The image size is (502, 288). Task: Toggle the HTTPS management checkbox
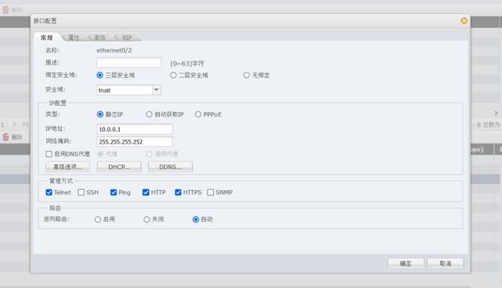tap(178, 192)
